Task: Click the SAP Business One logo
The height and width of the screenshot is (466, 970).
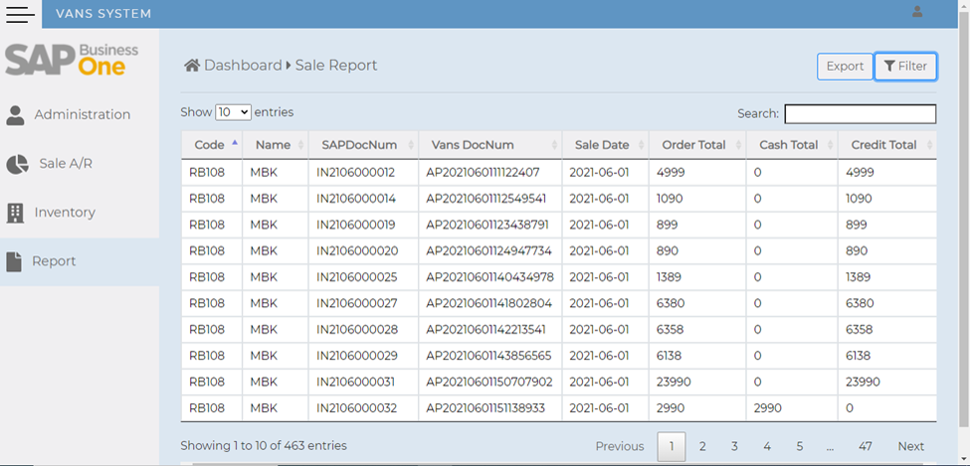Action: click(x=72, y=60)
